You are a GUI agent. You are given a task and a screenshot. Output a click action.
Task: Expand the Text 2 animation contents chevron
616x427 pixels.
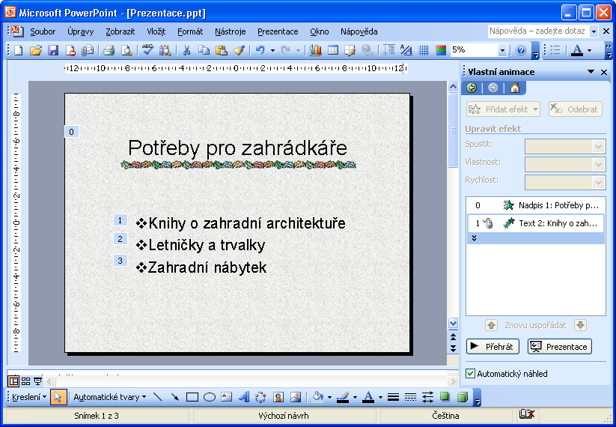click(474, 238)
